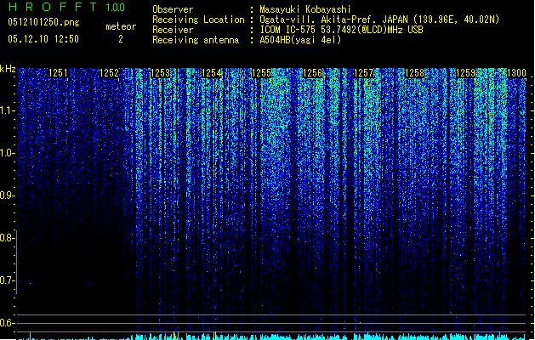Click the Receiving antenna label
This screenshot has width=535, height=340.
coord(196,40)
